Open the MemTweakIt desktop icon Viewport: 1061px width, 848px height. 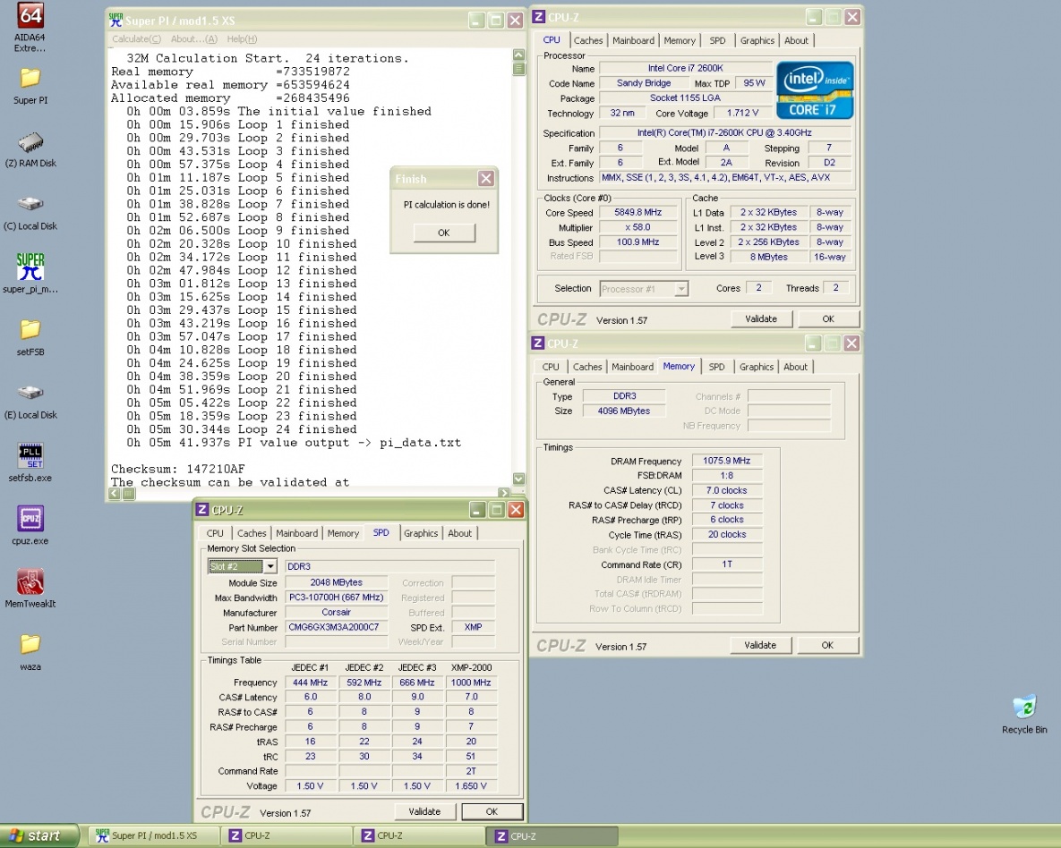coord(30,582)
